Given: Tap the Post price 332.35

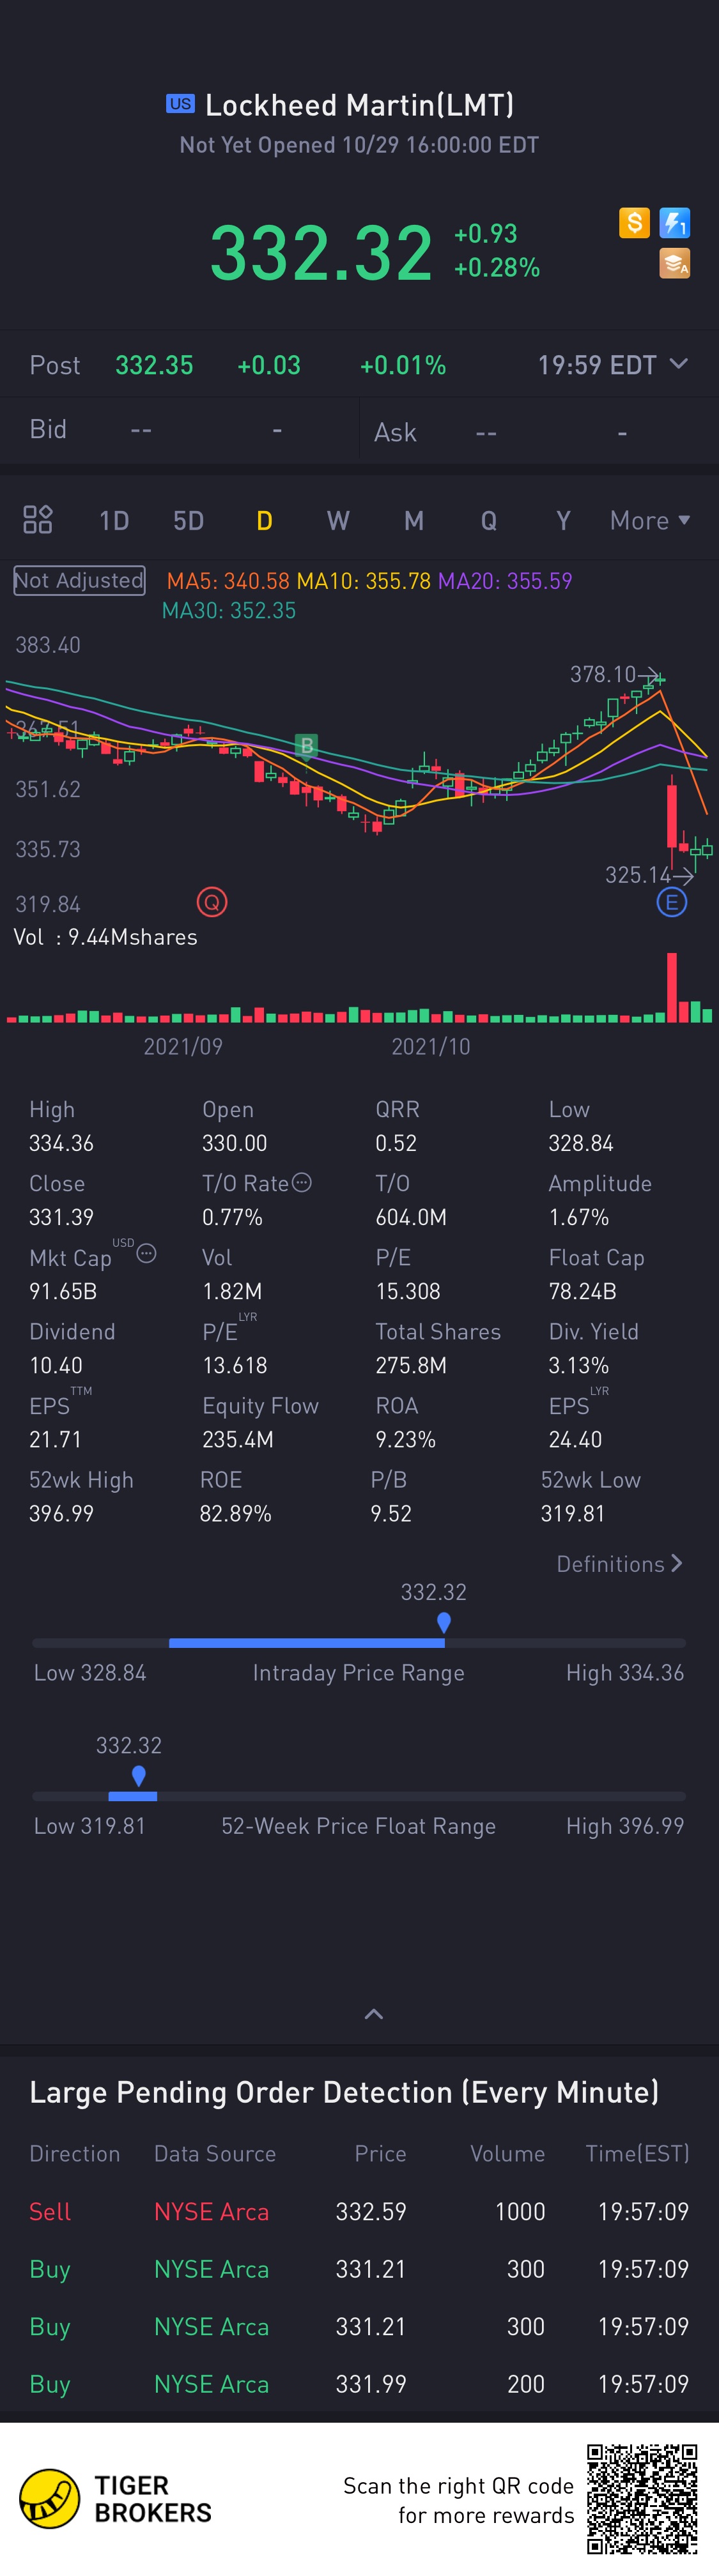Looking at the screenshot, I should click(x=154, y=365).
